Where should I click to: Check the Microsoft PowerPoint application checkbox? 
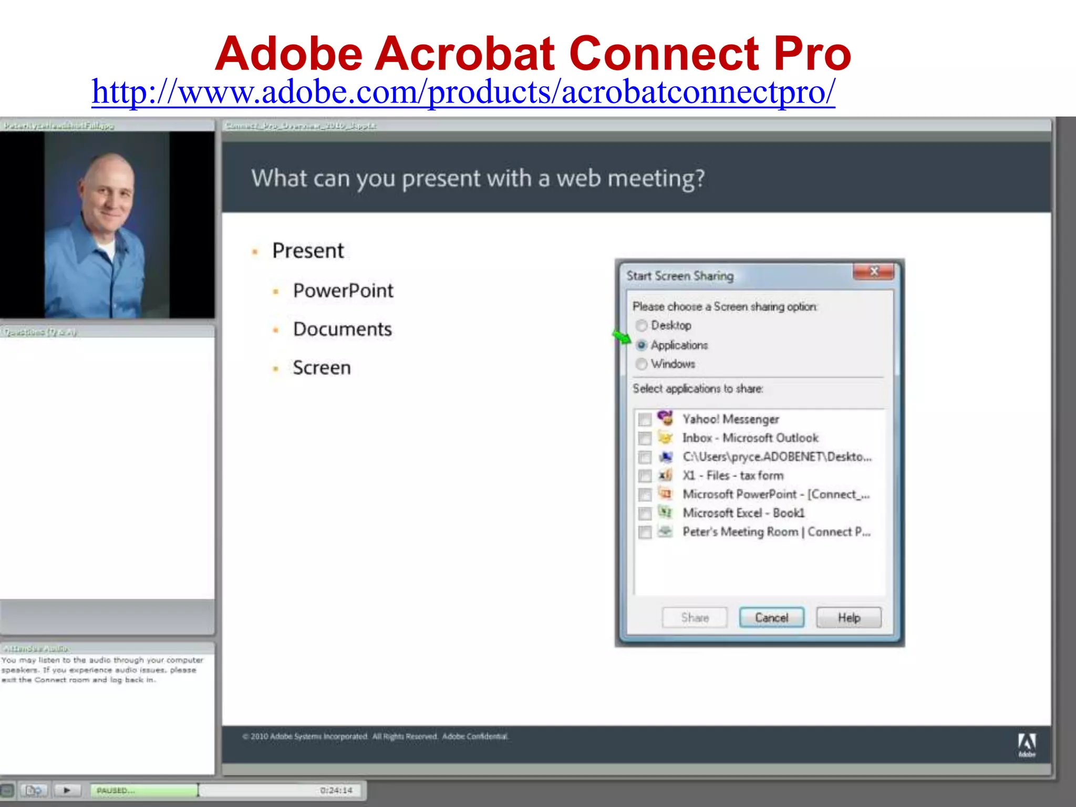click(x=645, y=495)
